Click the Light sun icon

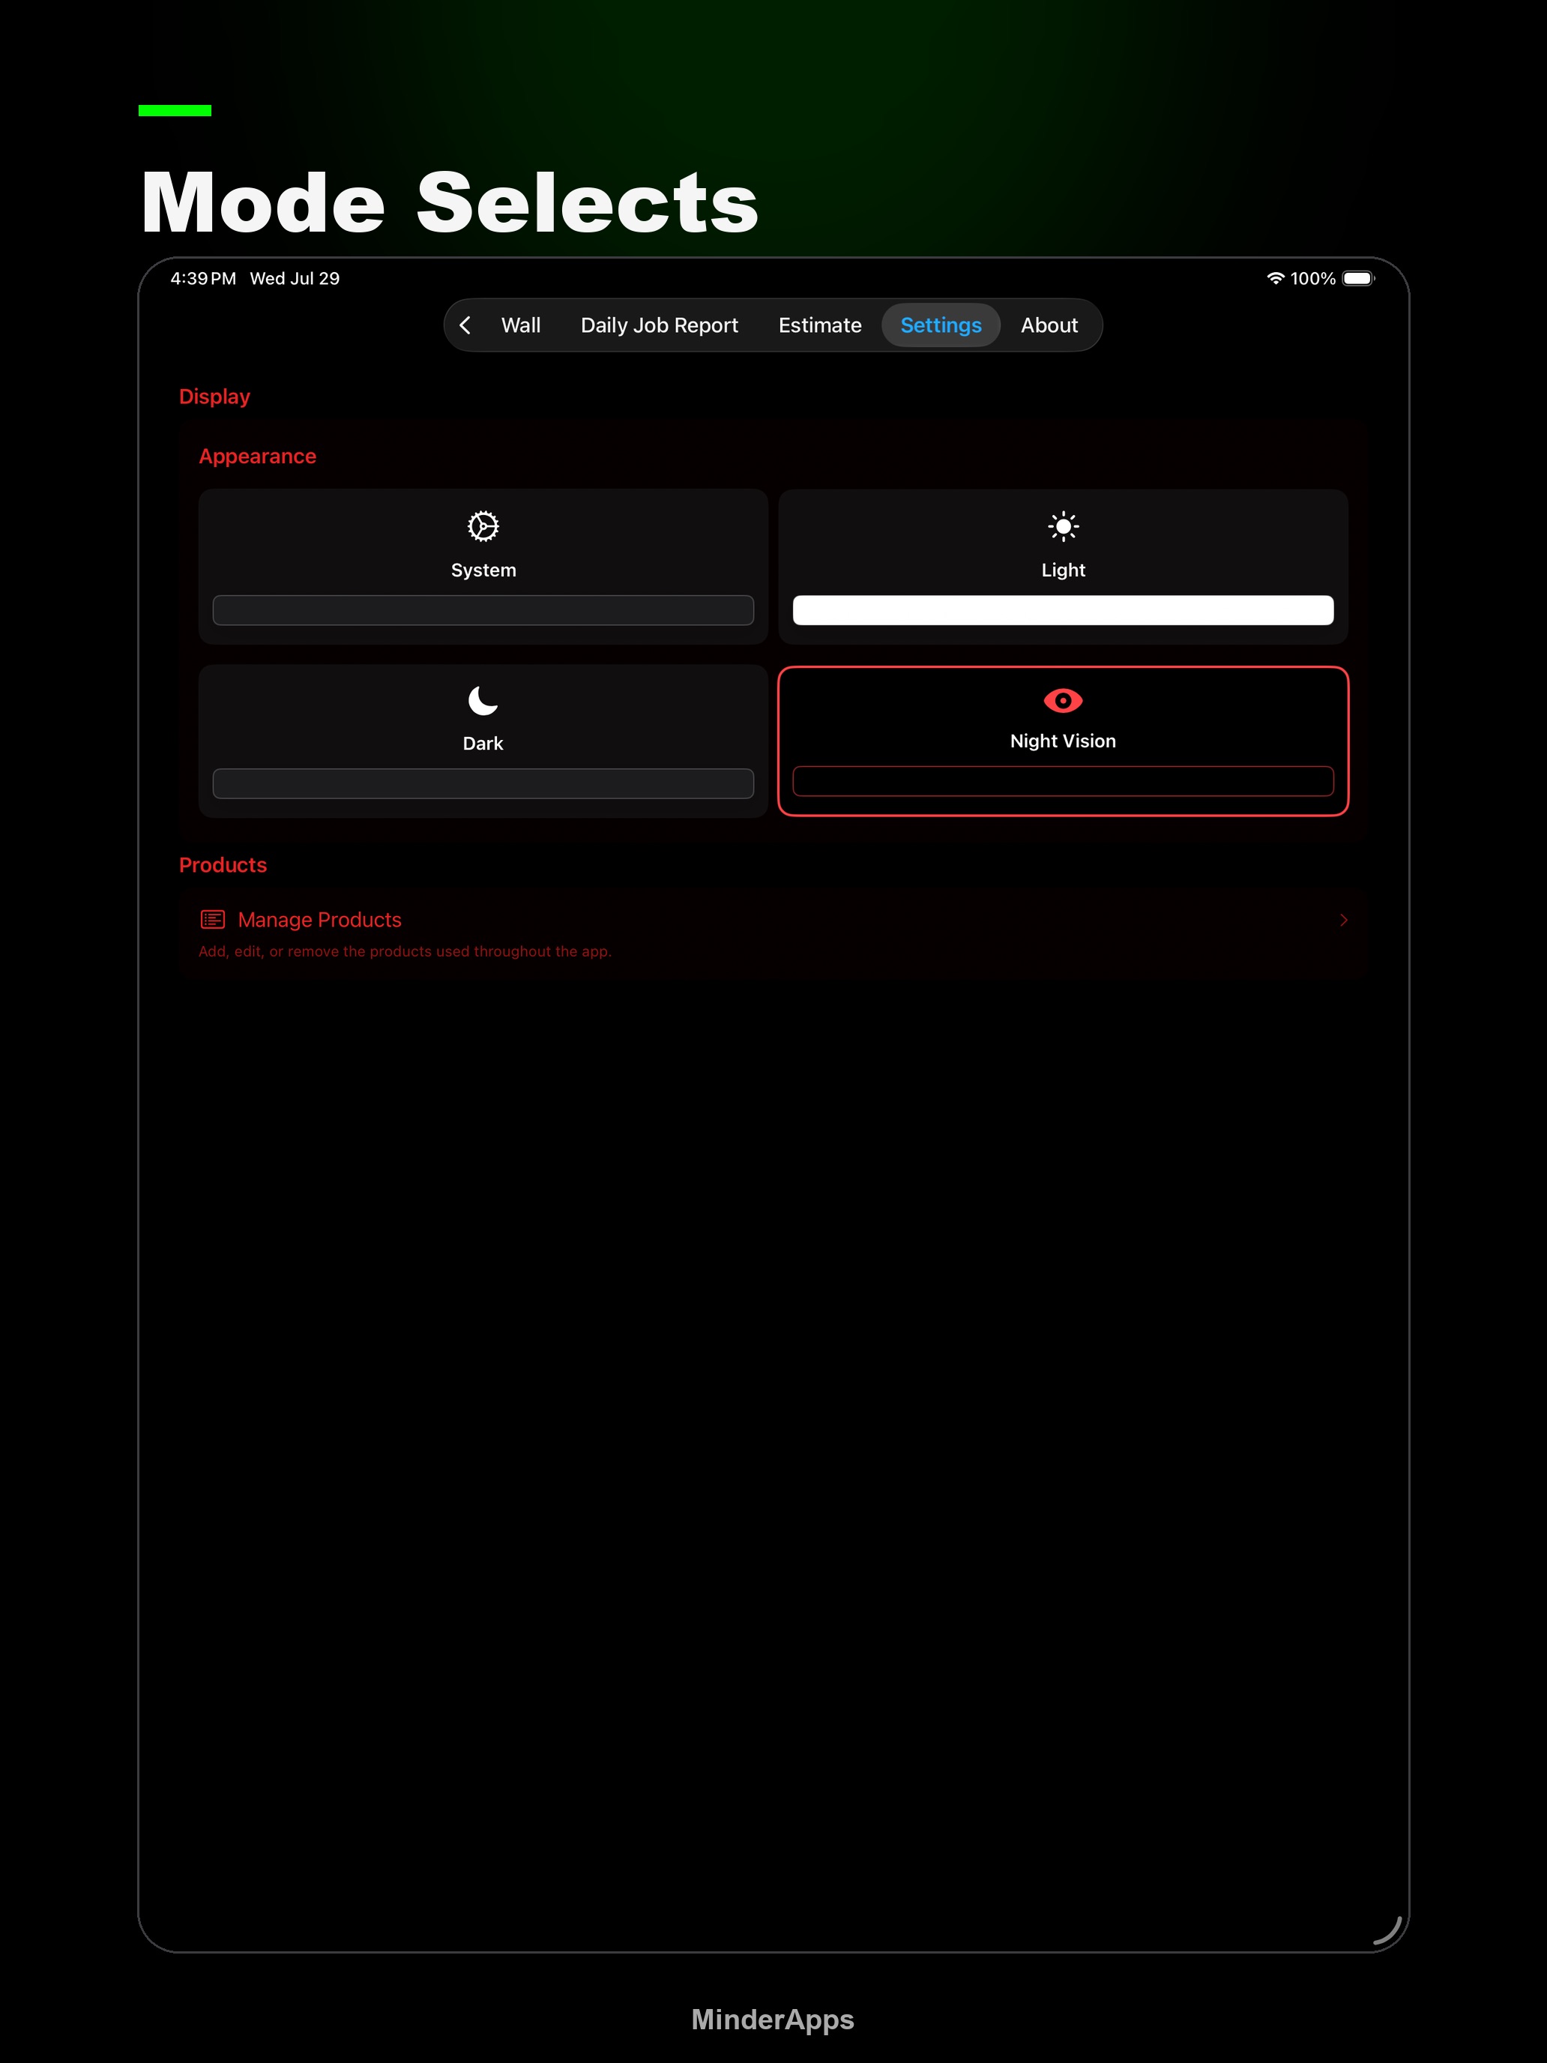tap(1063, 527)
